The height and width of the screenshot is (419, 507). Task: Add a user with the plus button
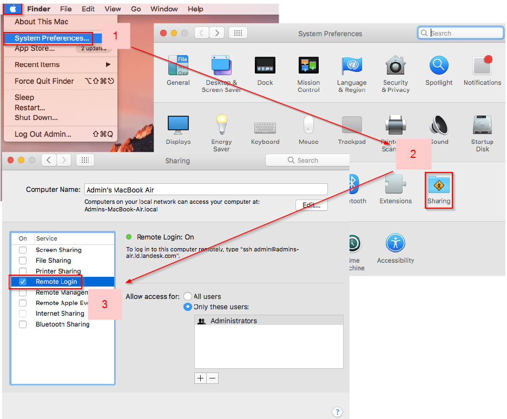tap(200, 378)
